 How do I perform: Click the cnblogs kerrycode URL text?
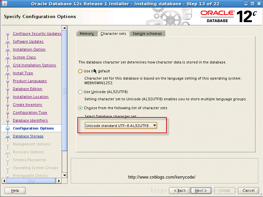tap(162, 177)
